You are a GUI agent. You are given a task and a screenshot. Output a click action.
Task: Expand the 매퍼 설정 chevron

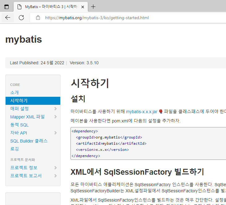55,109
